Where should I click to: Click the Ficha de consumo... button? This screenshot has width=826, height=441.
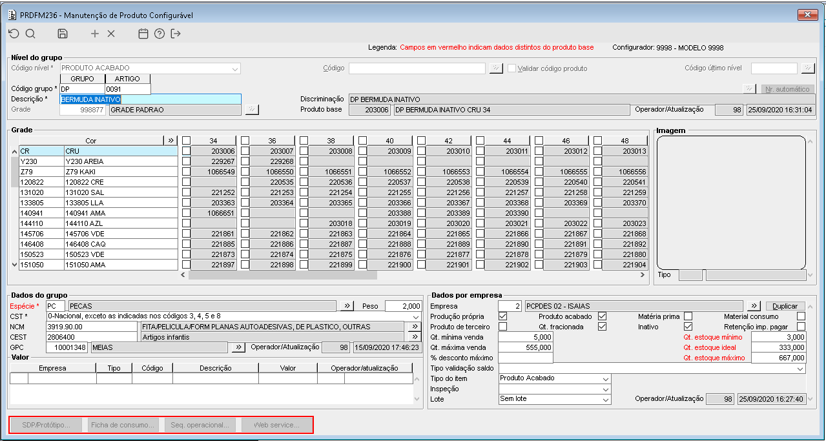[x=123, y=425]
